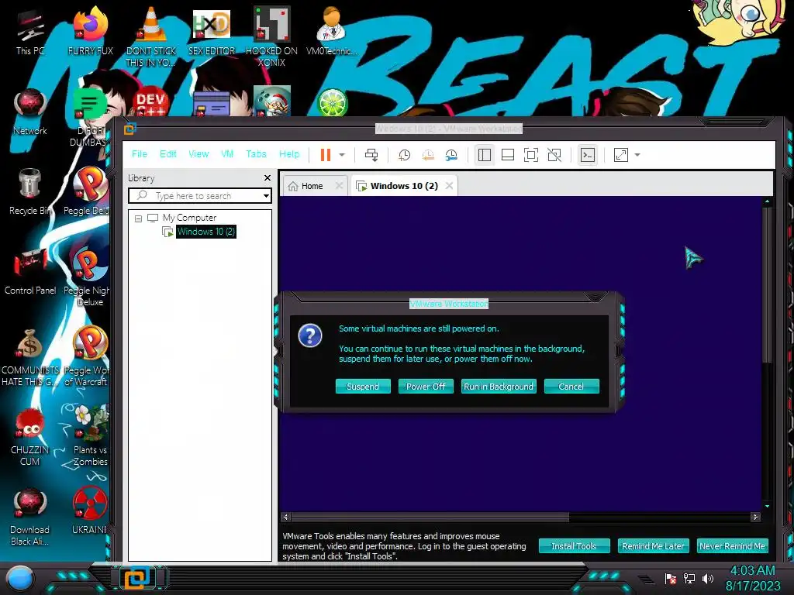Click Install Tools button
Screen dimensions: 794x595
(575, 546)
